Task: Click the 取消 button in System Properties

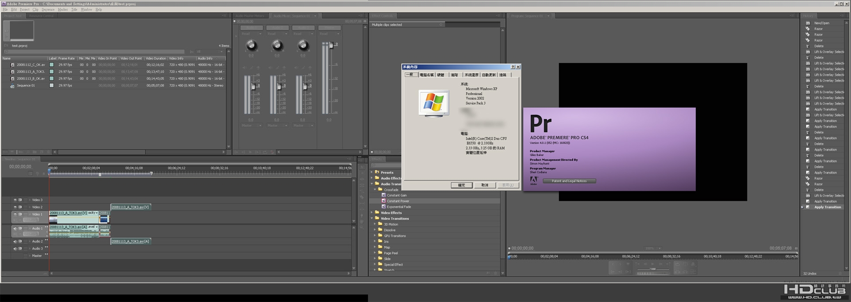Action: coord(485,185)
